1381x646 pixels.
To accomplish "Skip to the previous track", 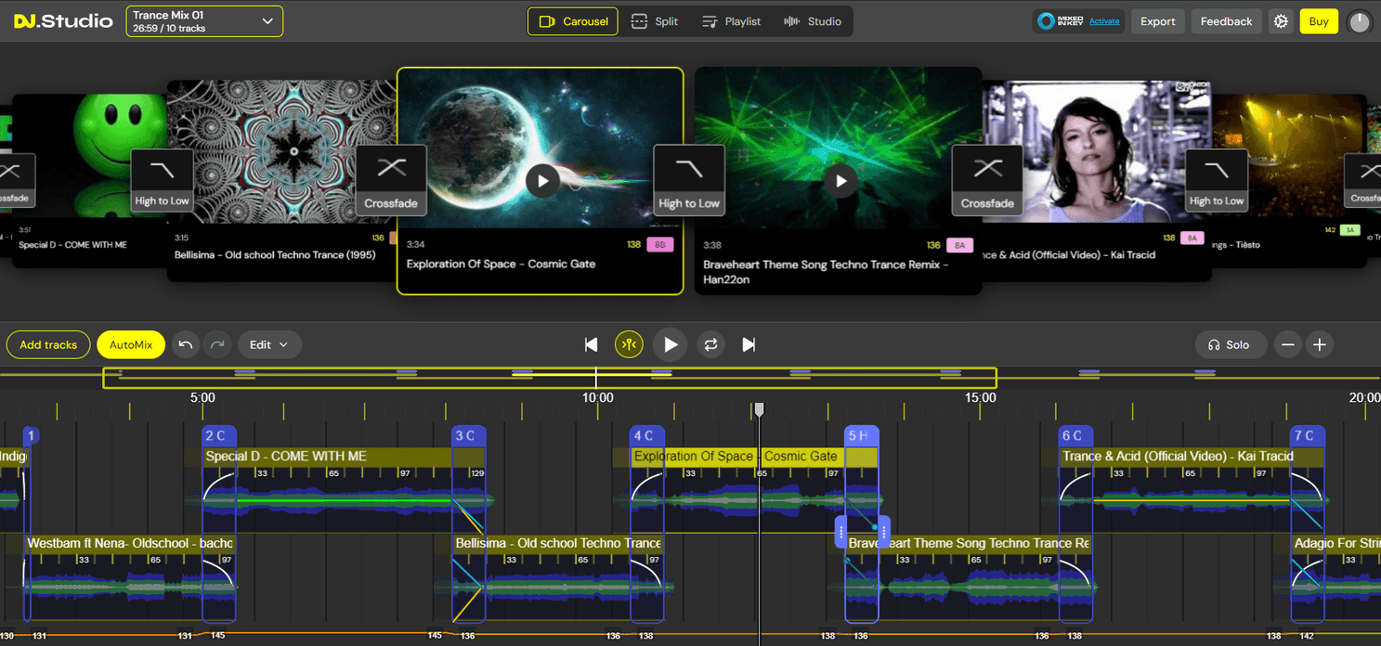I will 591,344.
